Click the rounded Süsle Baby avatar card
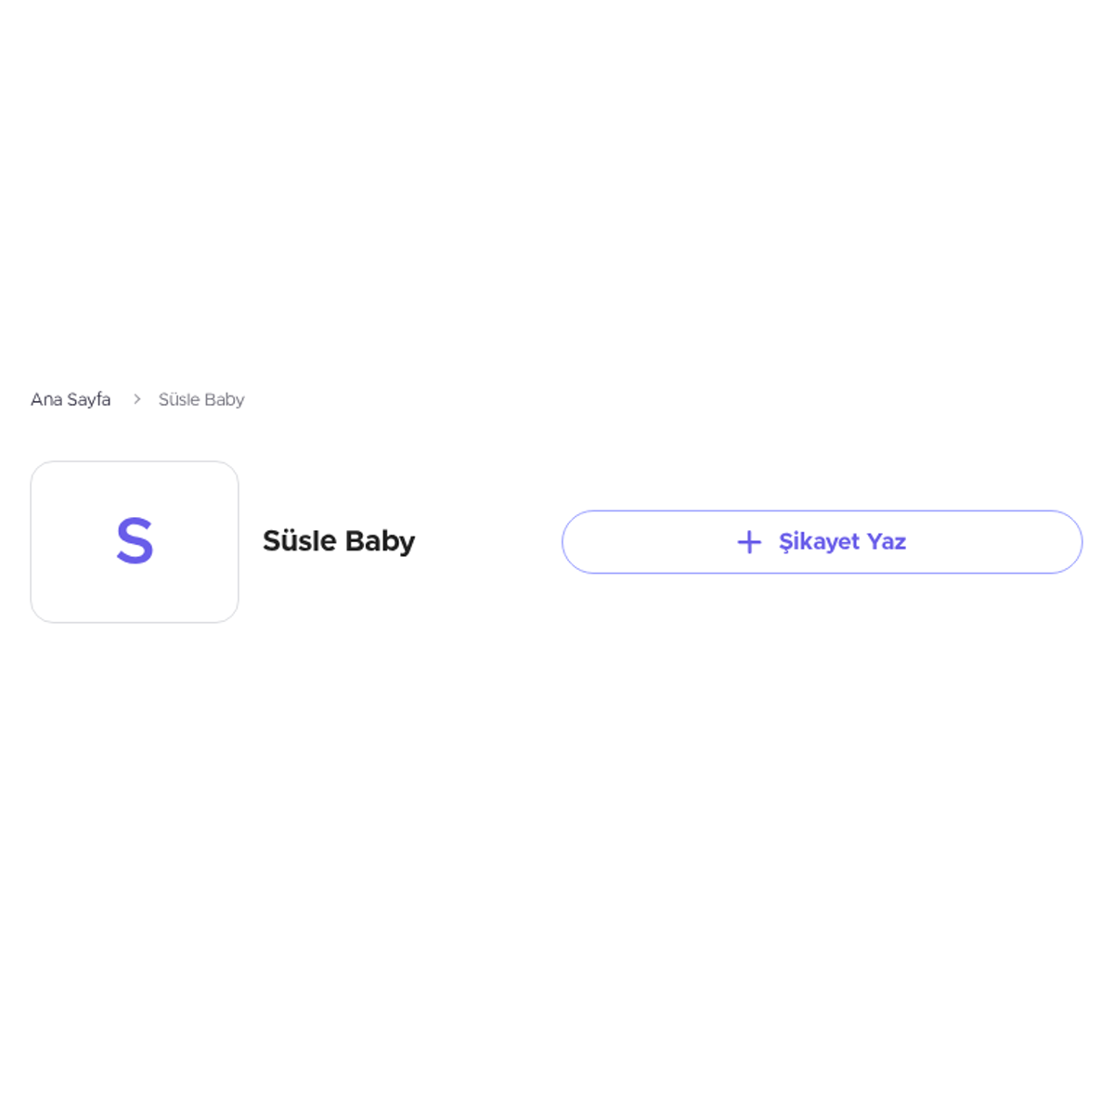 pyautogui.click(x=135, y=542)
